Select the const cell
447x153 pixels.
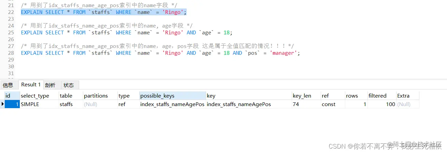click(x=333, y=104)
